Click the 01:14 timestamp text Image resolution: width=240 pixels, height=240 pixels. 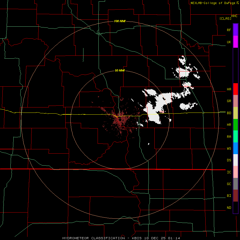click(174, 238)
